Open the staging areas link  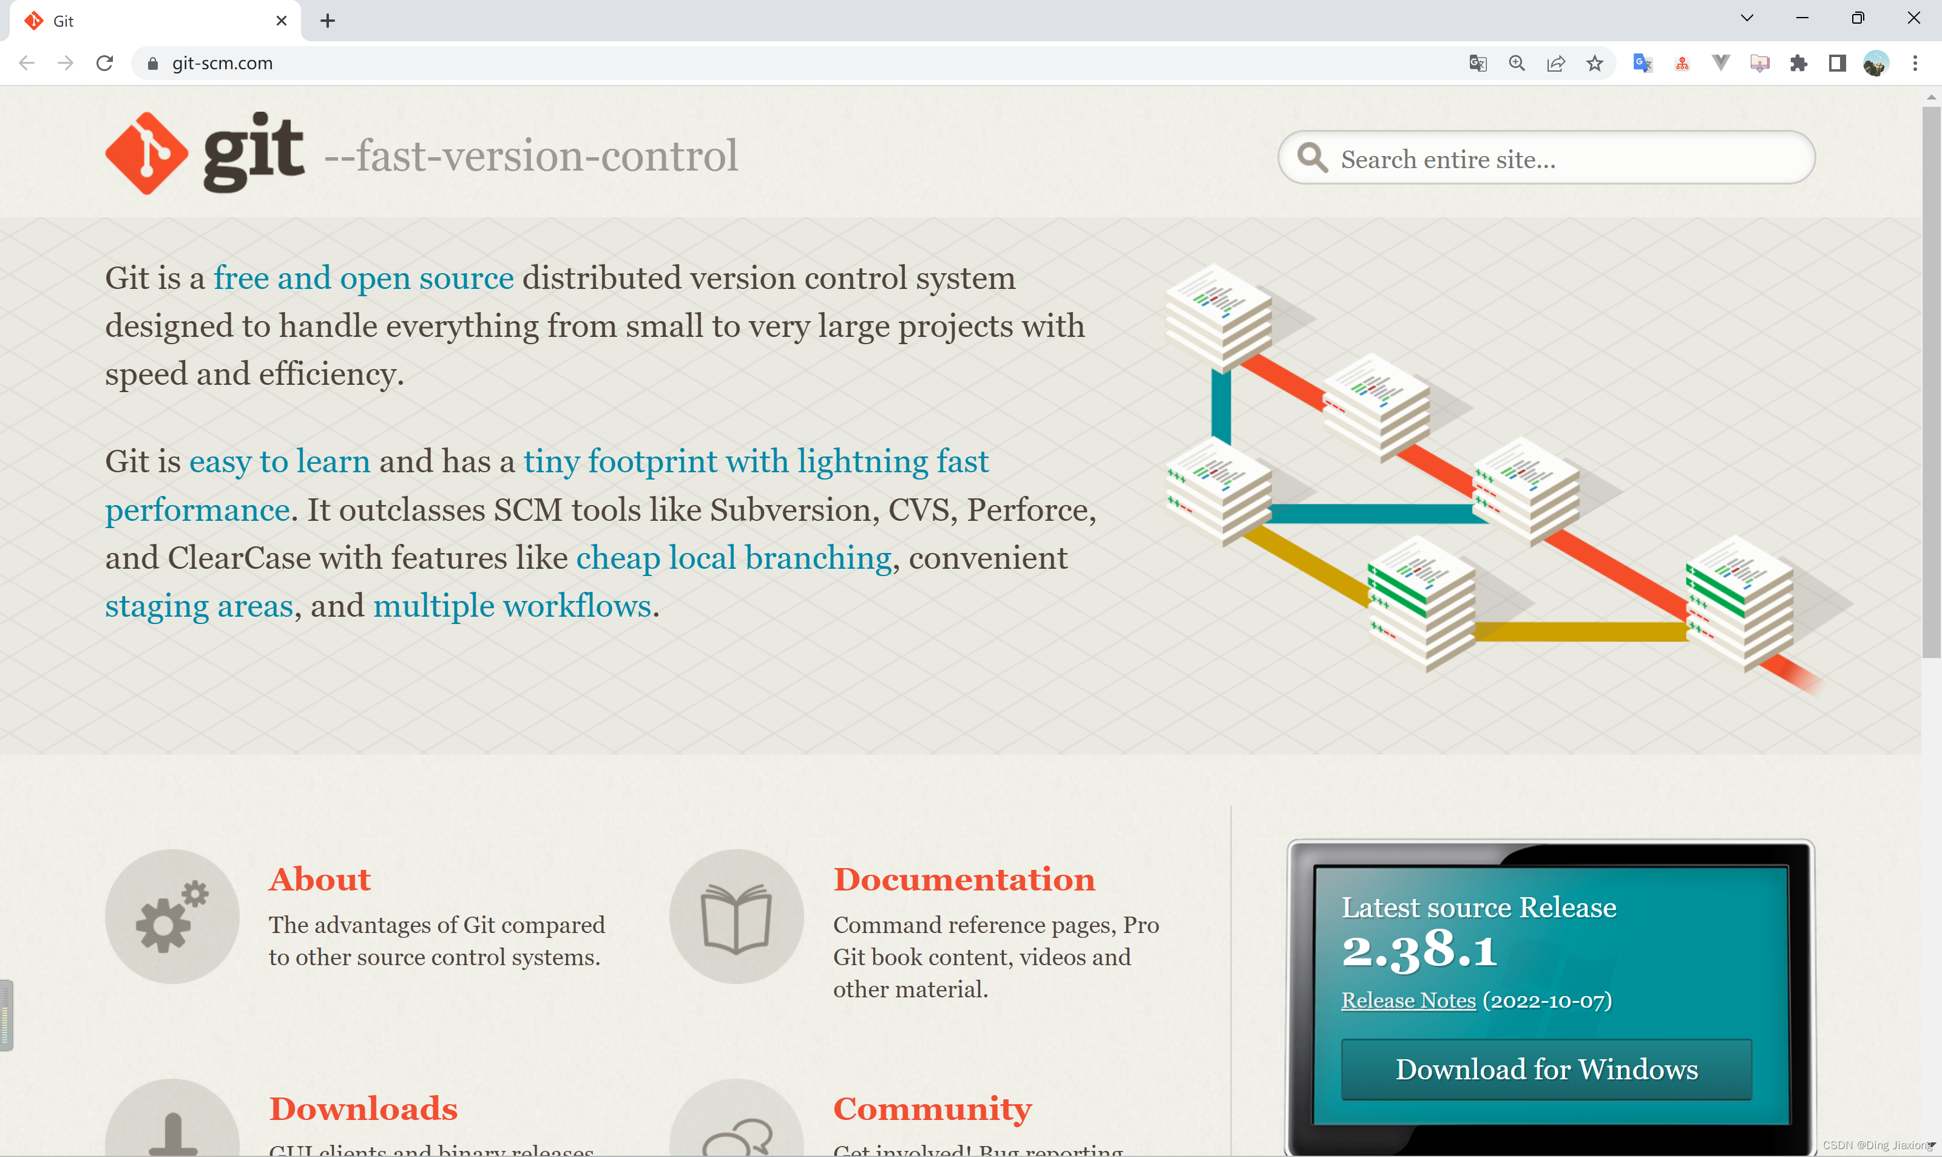pyautogui.click(x=200, y=606)
